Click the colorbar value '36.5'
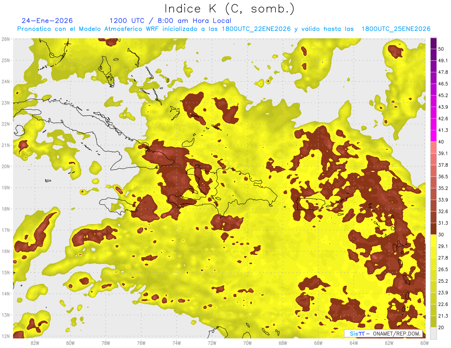 pyautogui.click(x=443, y=176)
